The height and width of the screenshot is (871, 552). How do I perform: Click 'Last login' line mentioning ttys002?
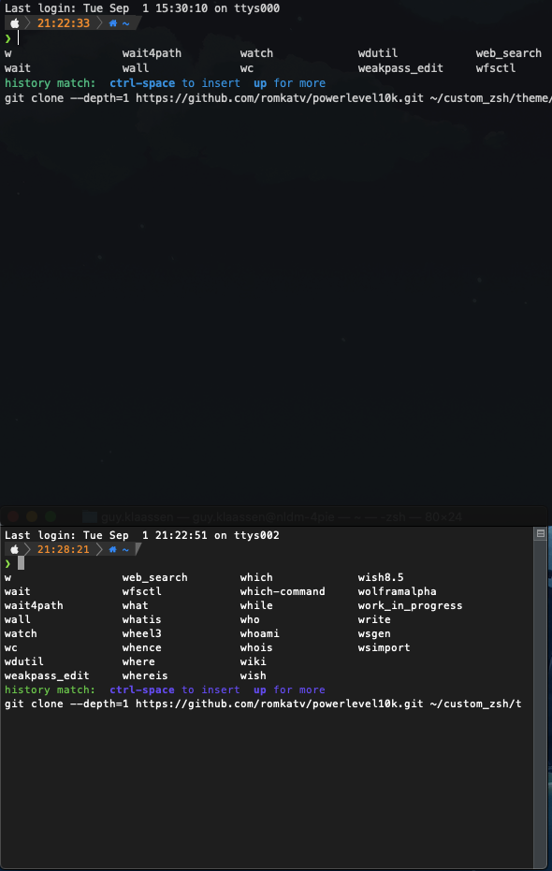coord(142,535)
